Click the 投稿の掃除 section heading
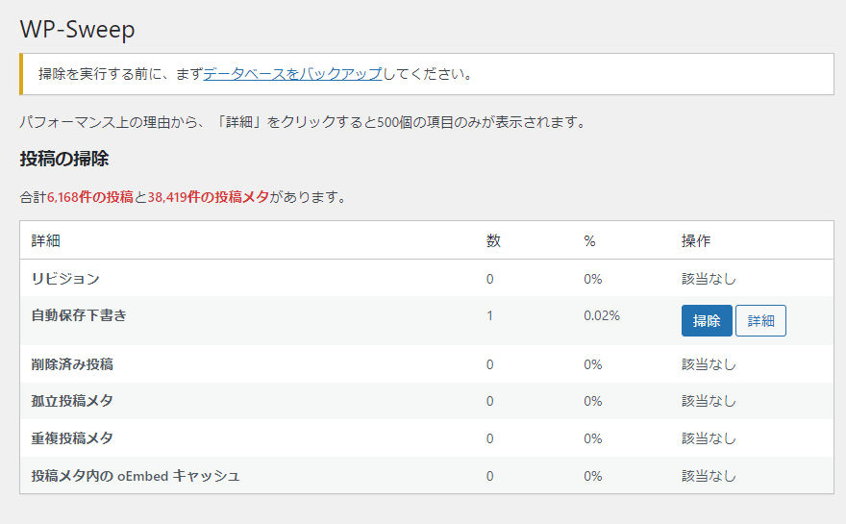 click(x=64, y=159)
